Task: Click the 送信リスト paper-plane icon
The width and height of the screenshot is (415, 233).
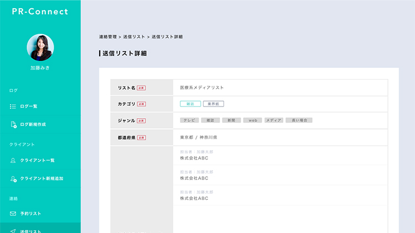Action: 13,231
